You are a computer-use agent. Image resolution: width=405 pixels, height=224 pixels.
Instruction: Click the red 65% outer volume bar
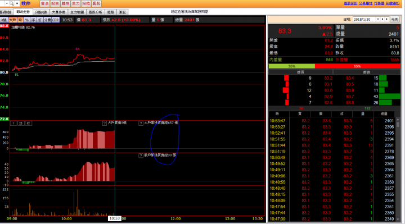tap(358, 66)
